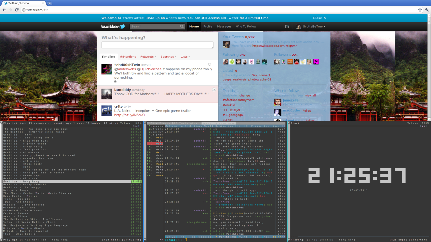Viewport: 431px width, 242px height.
Task: Dismiss the NewTwitter welcome banner
Action: [319, 18]
